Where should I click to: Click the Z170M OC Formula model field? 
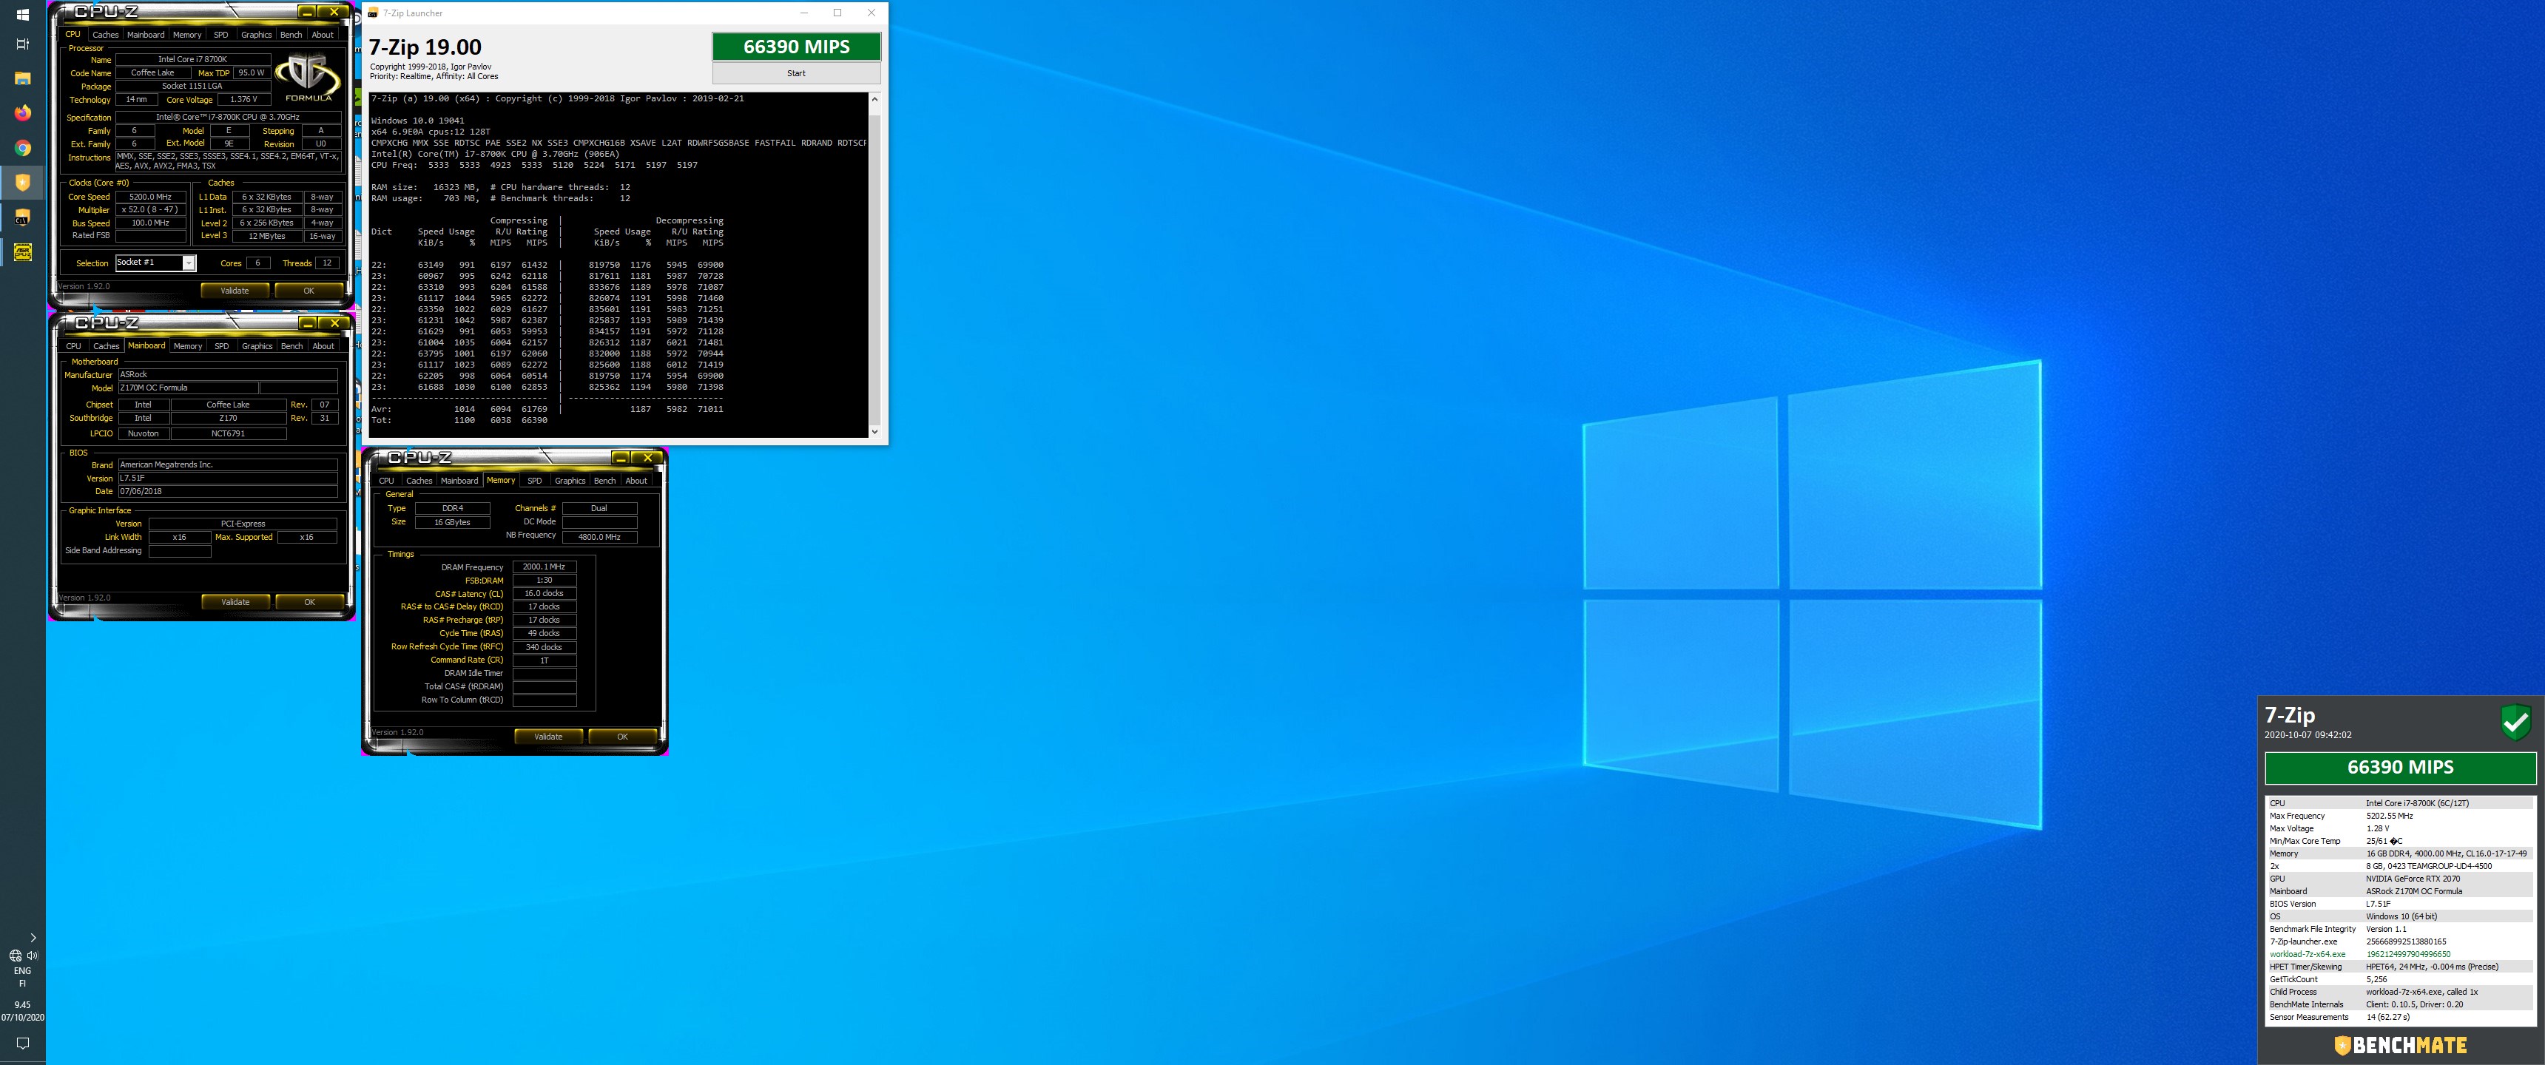(x=188, y=388)
